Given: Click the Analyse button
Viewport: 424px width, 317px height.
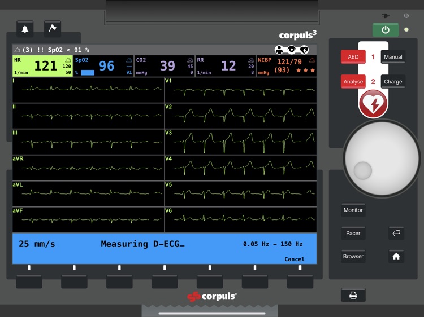Looking at the screenshot, I should tap(353, 81).
